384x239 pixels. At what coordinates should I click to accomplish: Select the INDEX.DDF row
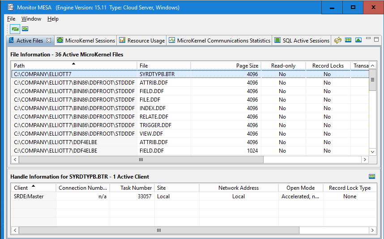[x=190, y=108]
